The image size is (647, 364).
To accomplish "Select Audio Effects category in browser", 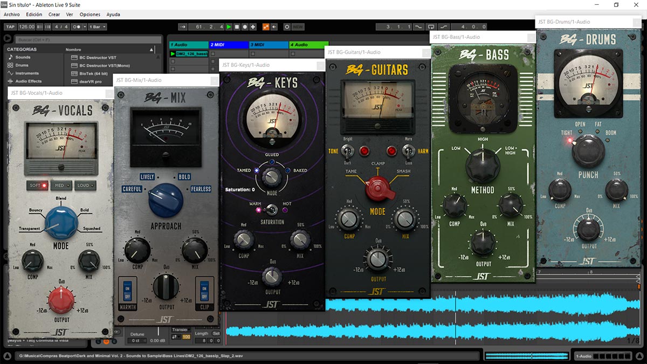I will coord(28,81).
